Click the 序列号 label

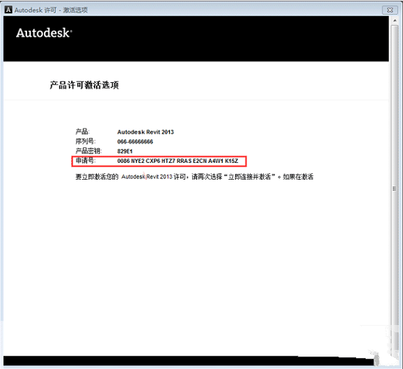point(86,142)
